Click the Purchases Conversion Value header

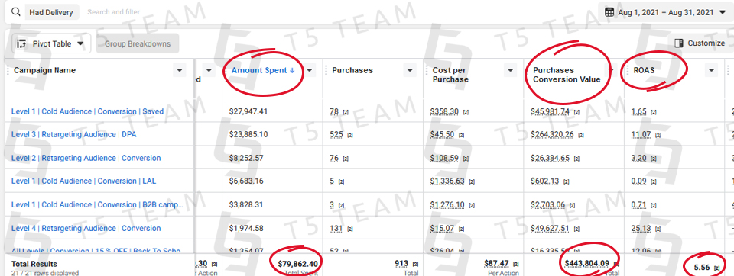[567, 75]
